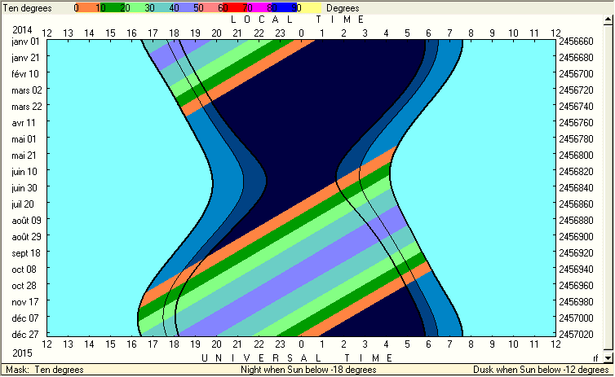
Task: Pick the teal 30-40 degrees legend swatch
Action: [x=161, y=8]
